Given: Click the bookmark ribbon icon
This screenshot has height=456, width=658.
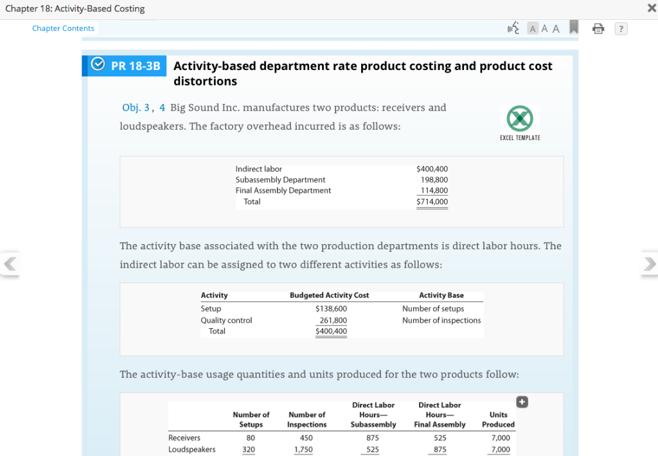Looking at the screenshot, I should [x=574, y=28].
